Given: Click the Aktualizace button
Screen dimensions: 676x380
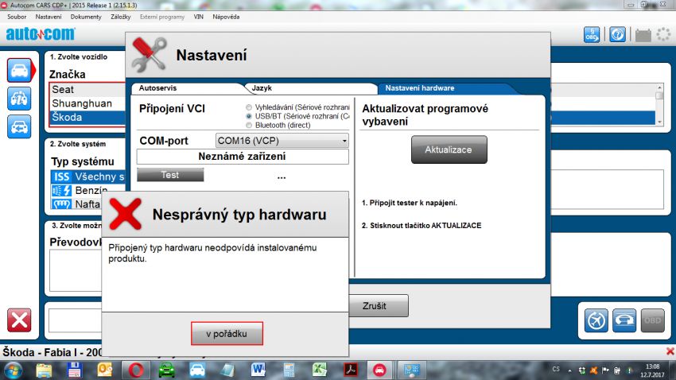Looking at the screenshot, I should [x=449, y=149].
